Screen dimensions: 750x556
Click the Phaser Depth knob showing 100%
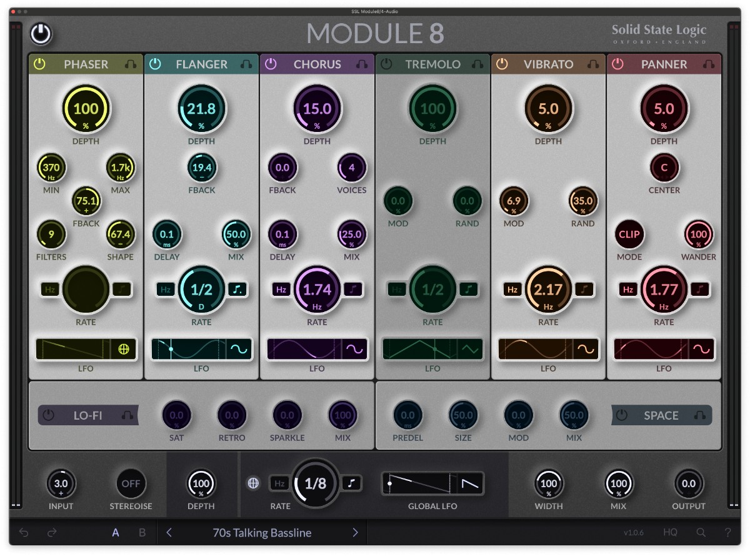(x=86, y=108)
